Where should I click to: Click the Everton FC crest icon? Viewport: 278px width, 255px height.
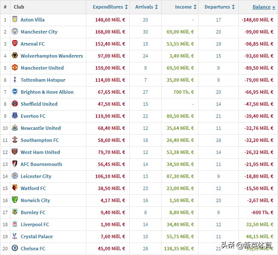15,116
